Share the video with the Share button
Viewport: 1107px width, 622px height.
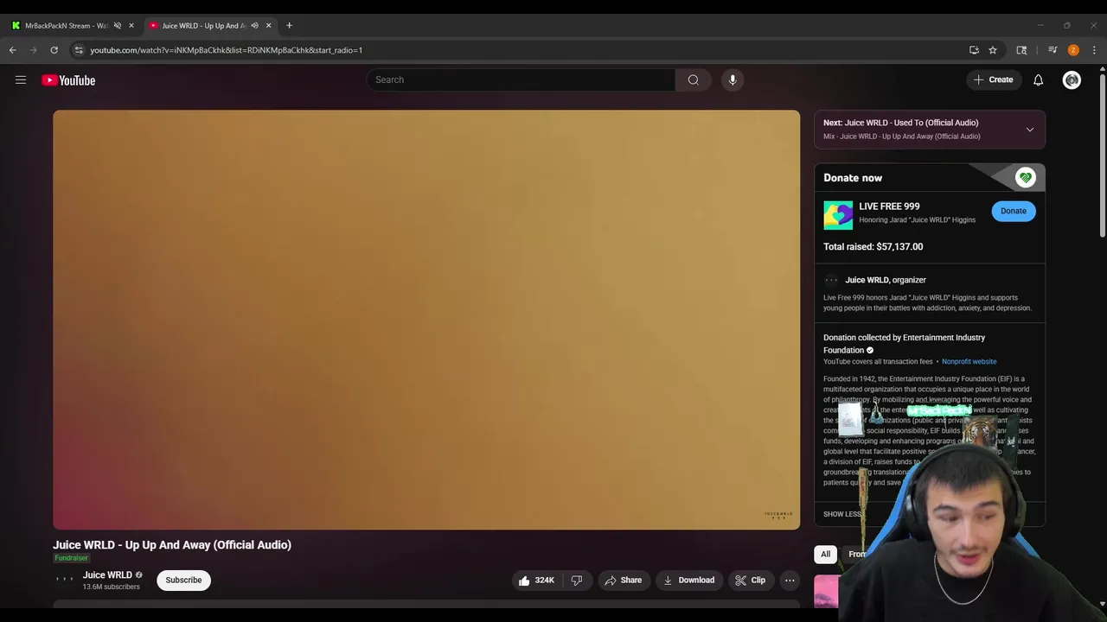point(624,580)
